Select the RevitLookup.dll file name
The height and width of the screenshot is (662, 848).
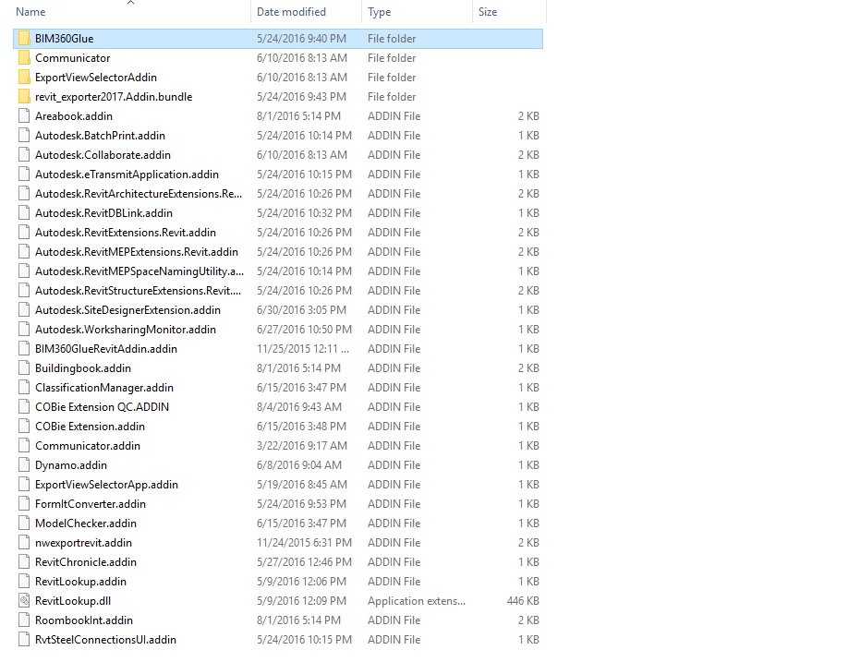73,601
